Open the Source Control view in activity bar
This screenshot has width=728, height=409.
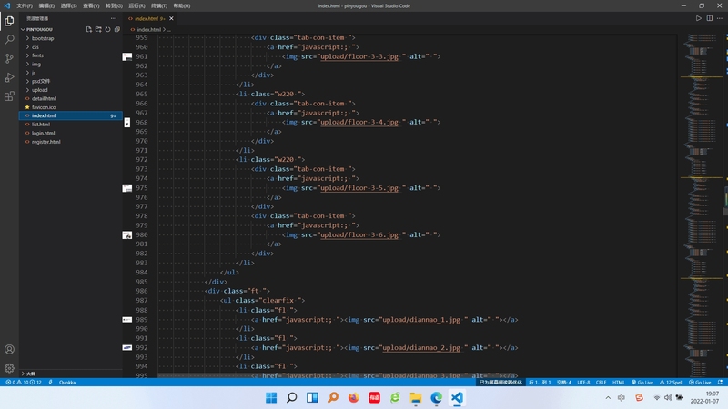pyautogui.click(x=9, y=58)
